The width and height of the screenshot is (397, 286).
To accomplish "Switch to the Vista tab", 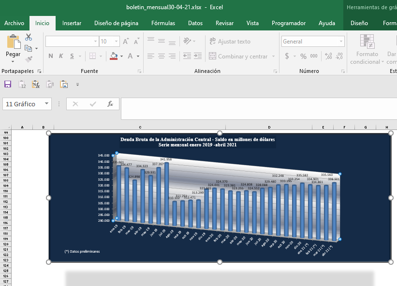I will (x=252, y=23).
